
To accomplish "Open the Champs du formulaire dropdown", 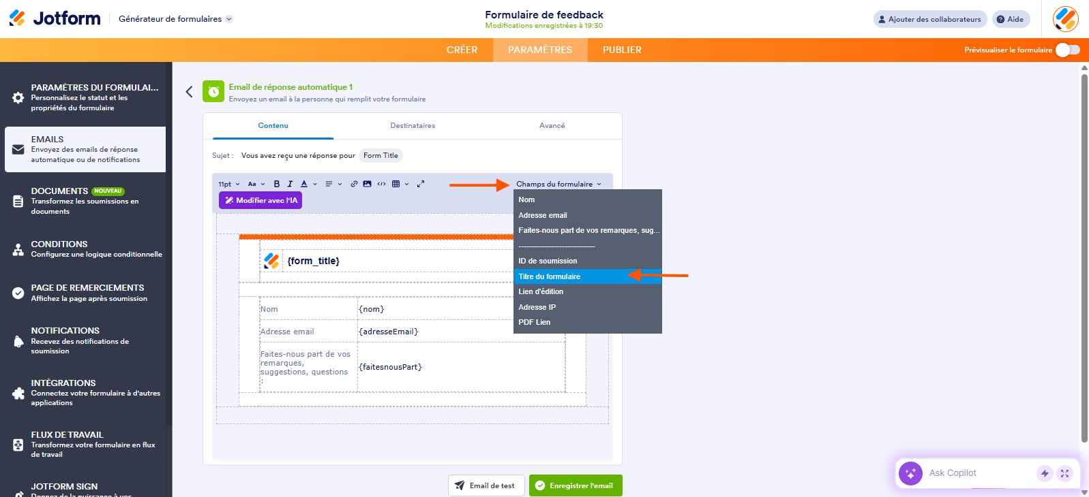I will 559,184.
